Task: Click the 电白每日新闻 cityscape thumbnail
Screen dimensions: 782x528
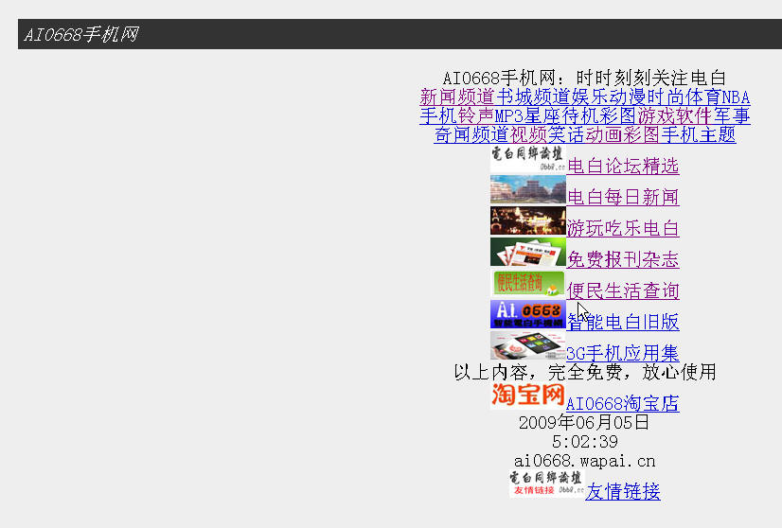Action: click(527, 190)
